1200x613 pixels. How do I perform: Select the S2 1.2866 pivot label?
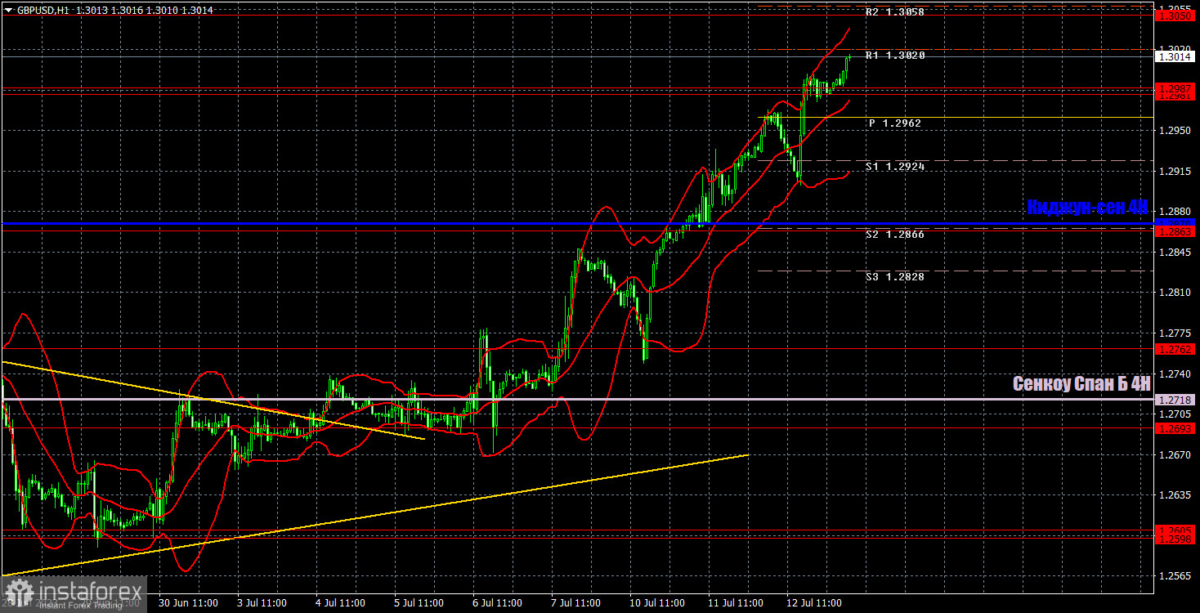pos(896,235)
